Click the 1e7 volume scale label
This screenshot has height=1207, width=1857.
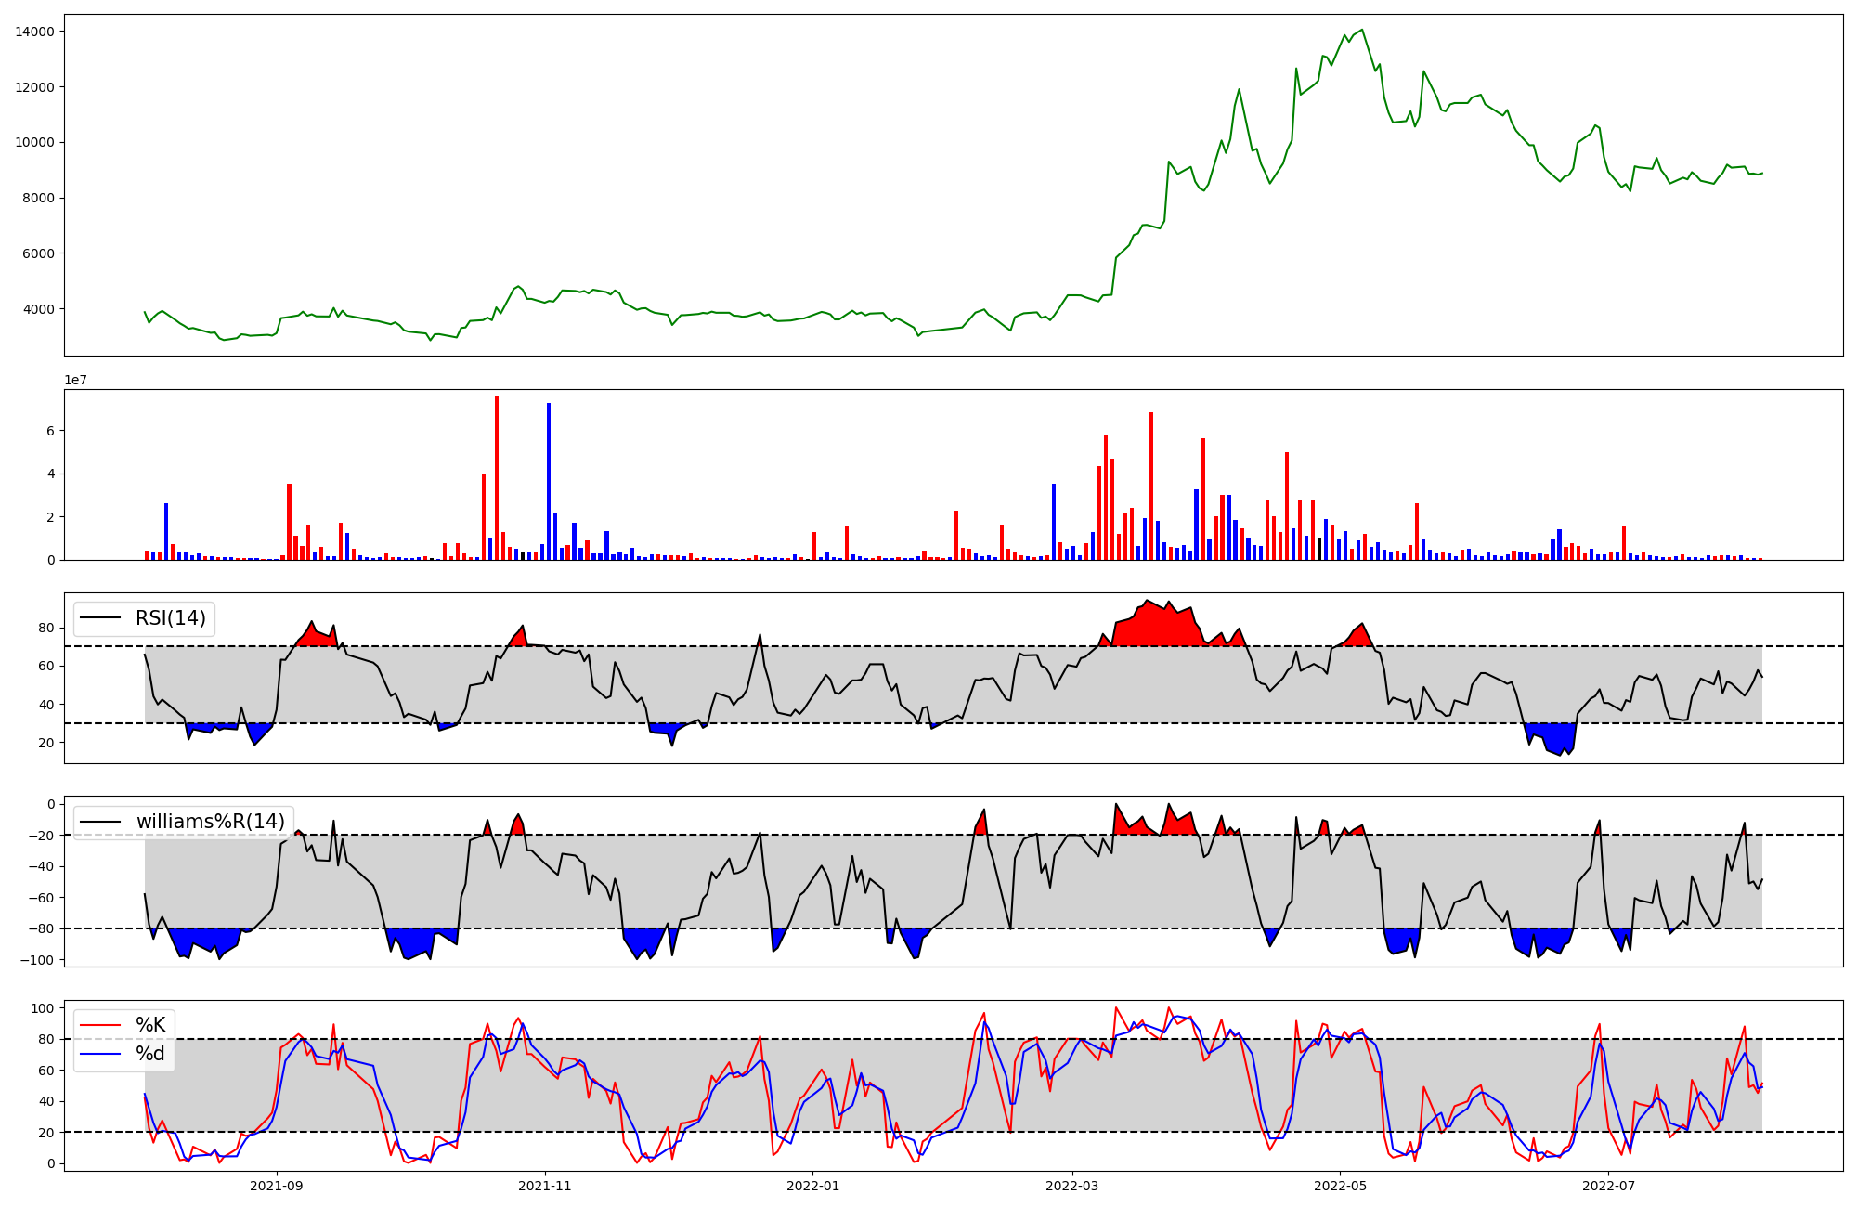pos(77,380)
